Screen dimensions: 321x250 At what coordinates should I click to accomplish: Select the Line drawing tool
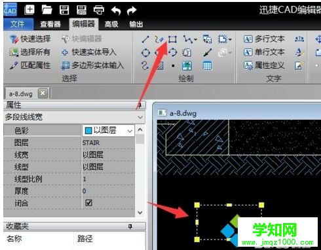click(145, 39)
